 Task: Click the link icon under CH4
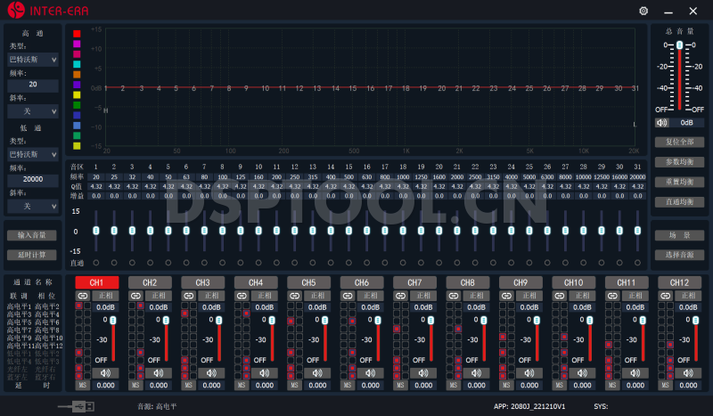tap(242, 295)
